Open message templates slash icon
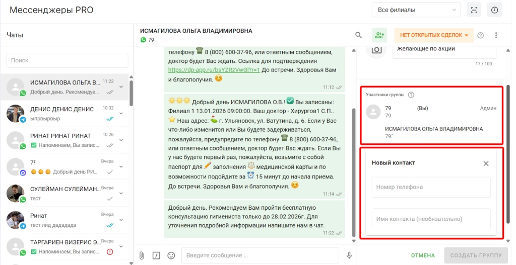Image resolution: width=516 pixels, height=265 pixels. click(x=156, y=255)
